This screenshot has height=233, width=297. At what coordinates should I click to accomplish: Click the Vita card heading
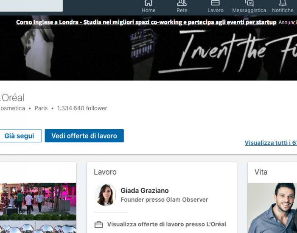(261, 172)
